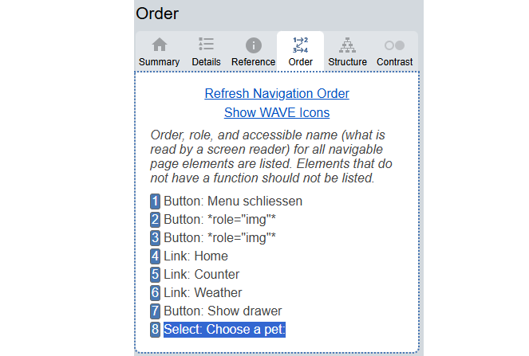Click the Contrast overlapping circles icon
The width and height of the screenshot is (529, 356).
click(394, 45)
